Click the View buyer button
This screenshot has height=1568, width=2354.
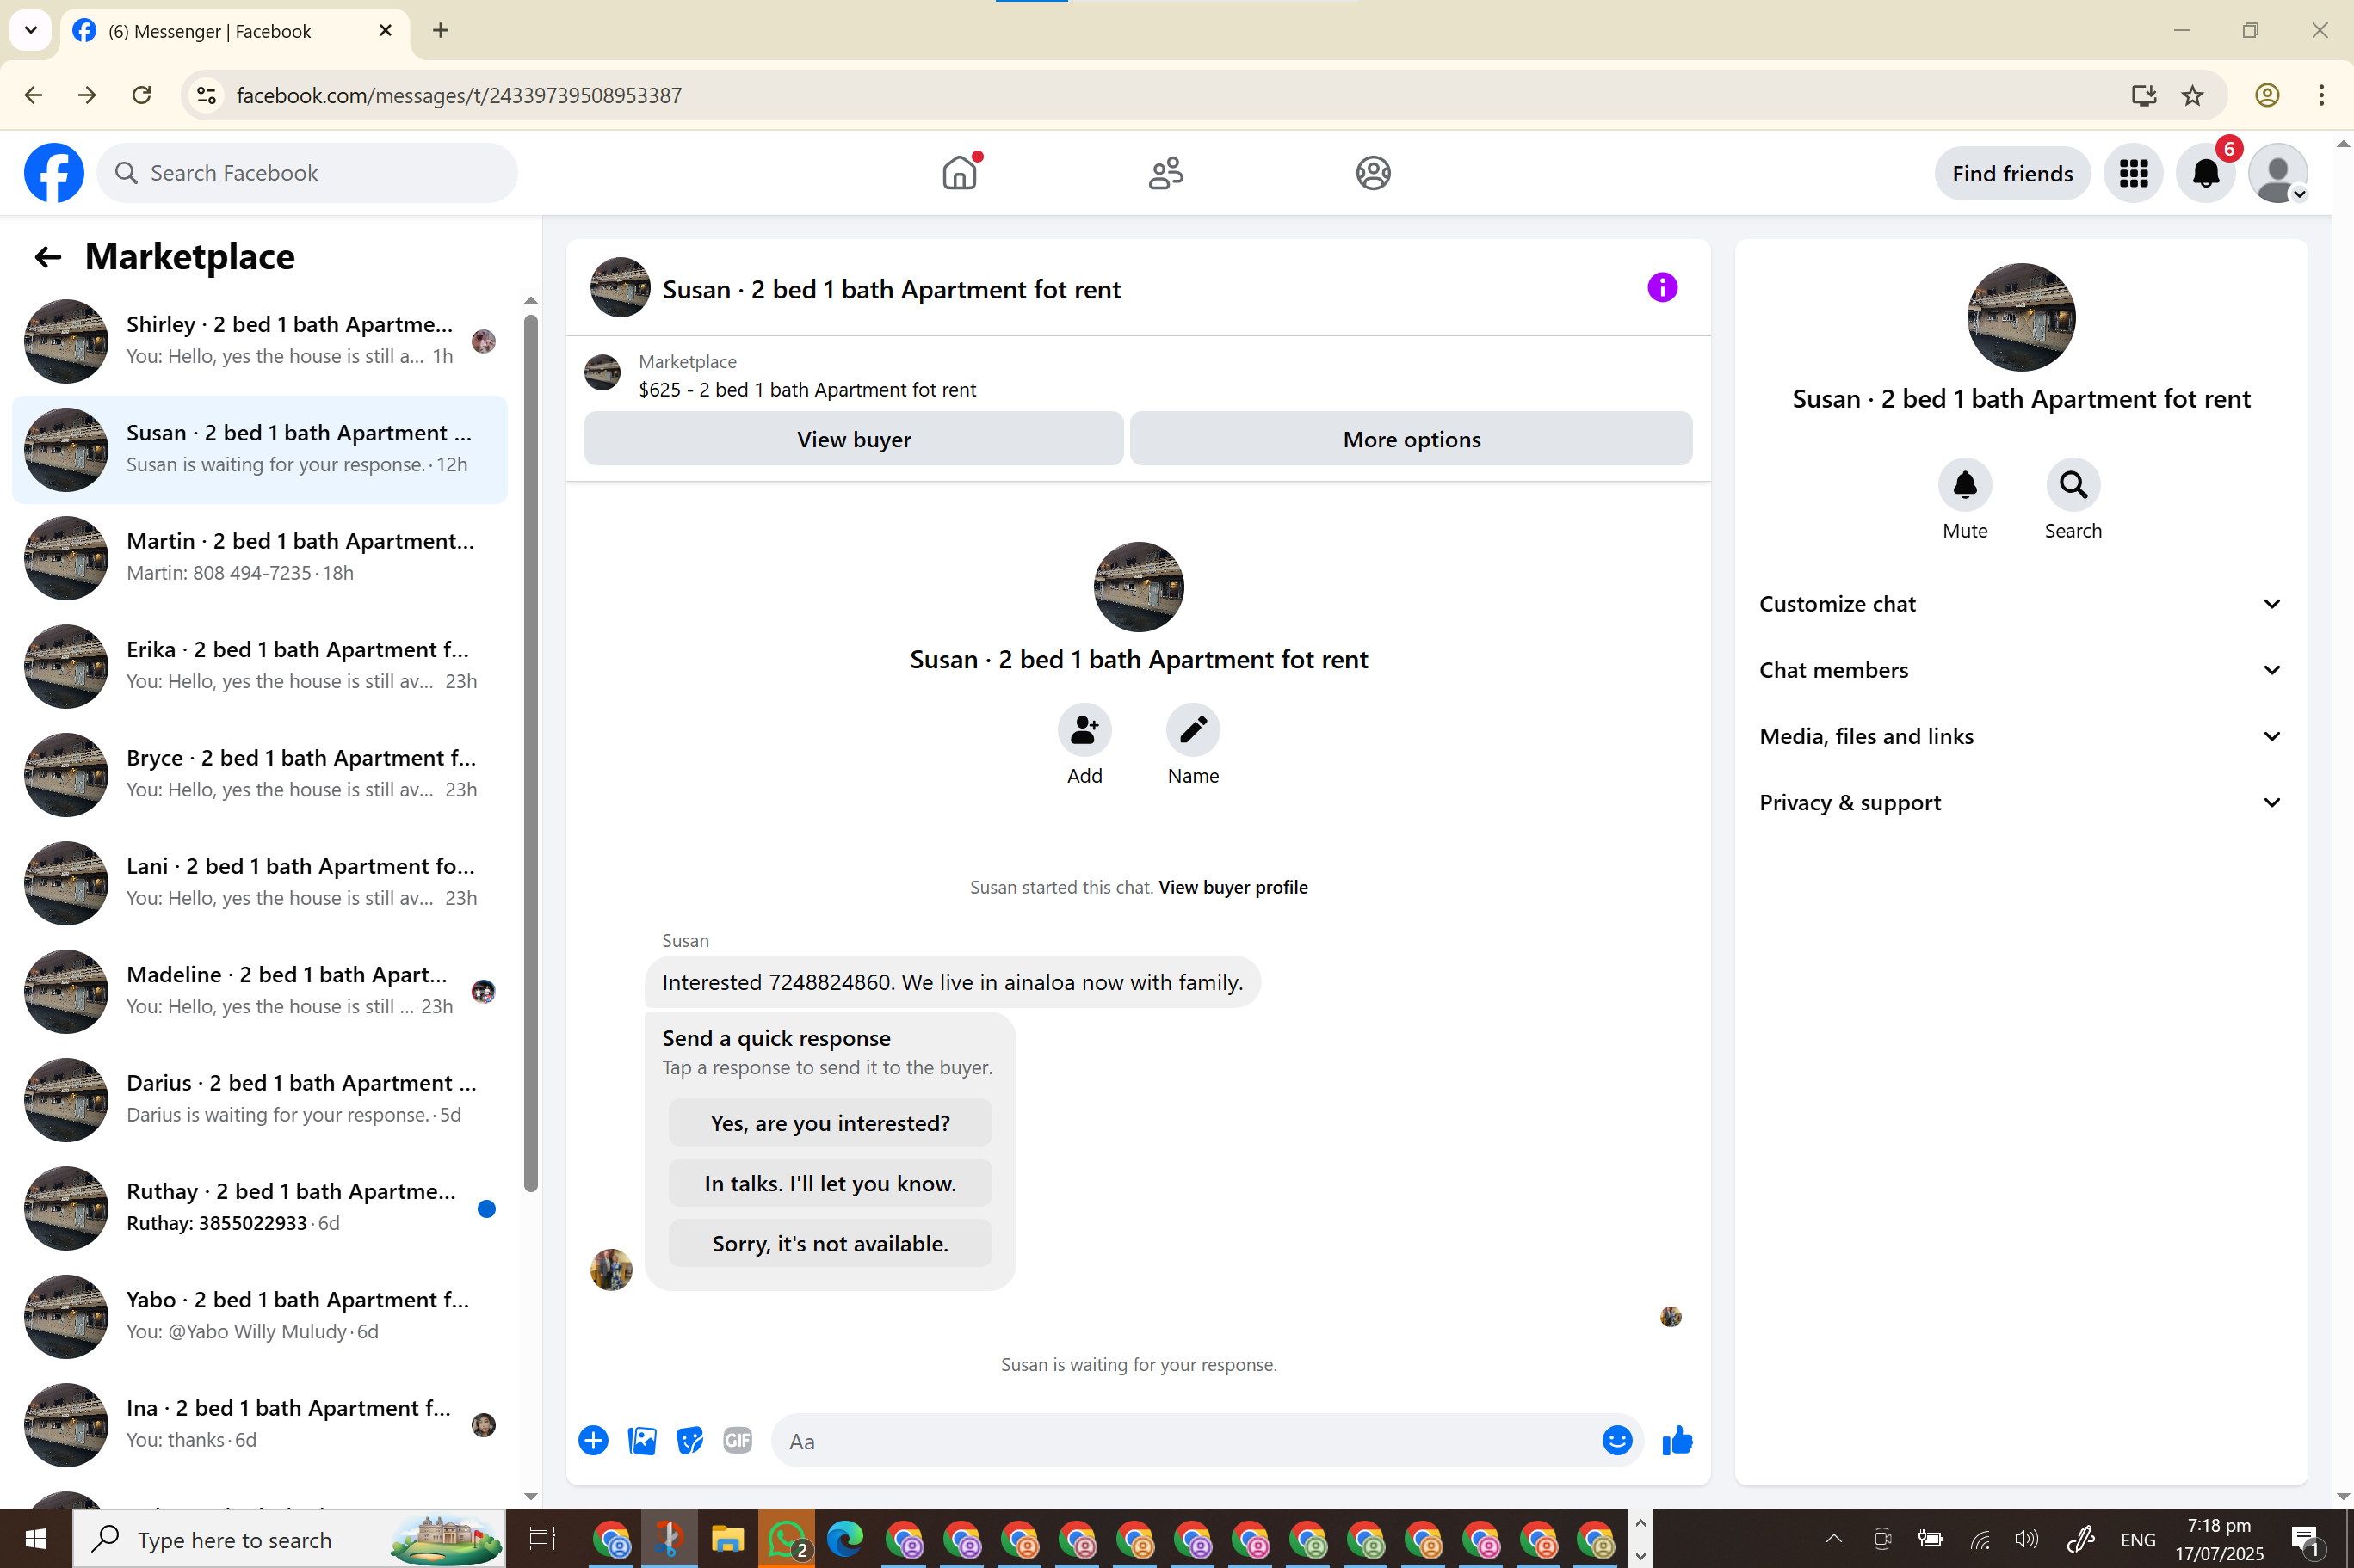pyautogui.click(x=853, y=439)
